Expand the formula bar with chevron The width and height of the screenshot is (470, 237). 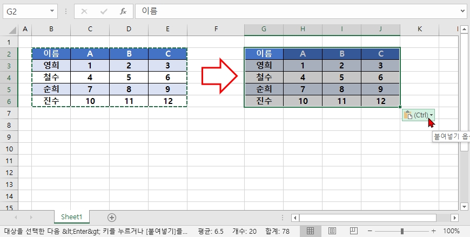(463, 11)
